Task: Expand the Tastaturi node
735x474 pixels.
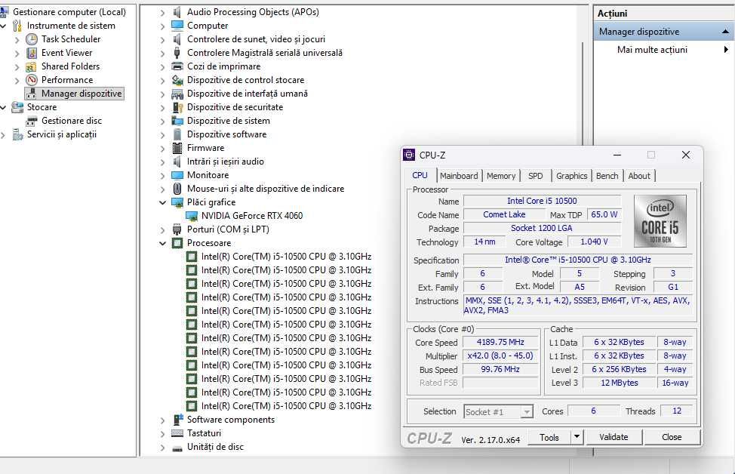Action: (162, 434)
